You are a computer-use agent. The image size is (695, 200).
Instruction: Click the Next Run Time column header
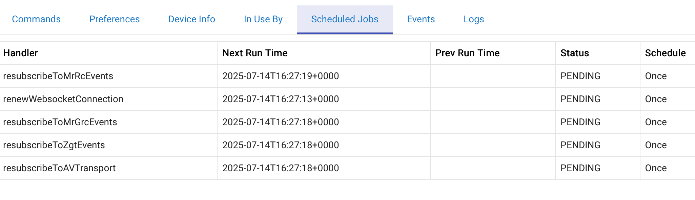coord(255,53)
